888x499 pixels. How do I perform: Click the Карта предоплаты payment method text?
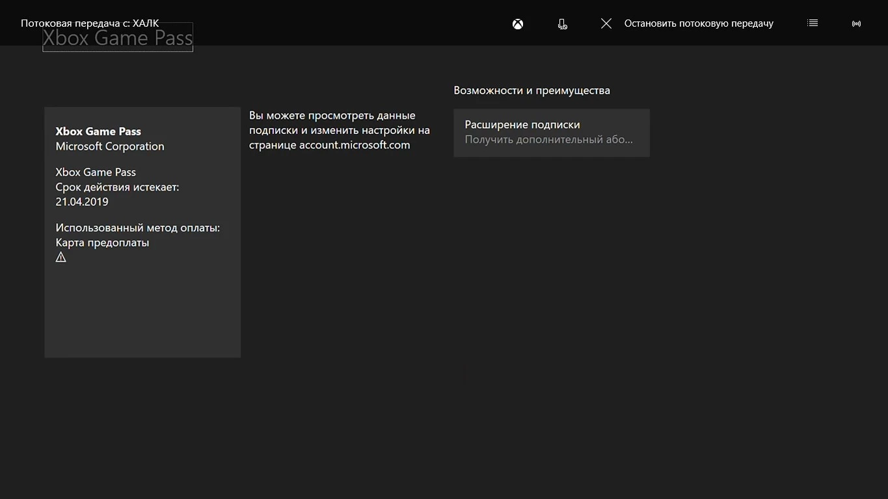click(102, 243)
